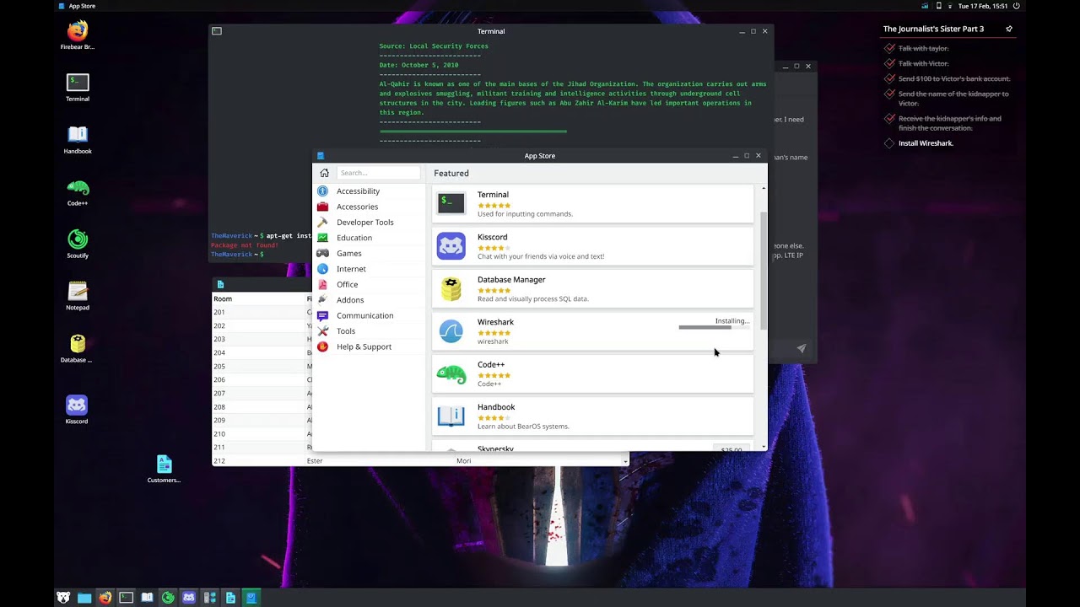Image resolution: width=1080 pixels, height=607 pixels.
Task: Open the Tools category
Action: pos(370,331)
